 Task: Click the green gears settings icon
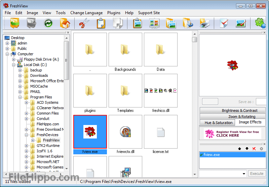260,23
